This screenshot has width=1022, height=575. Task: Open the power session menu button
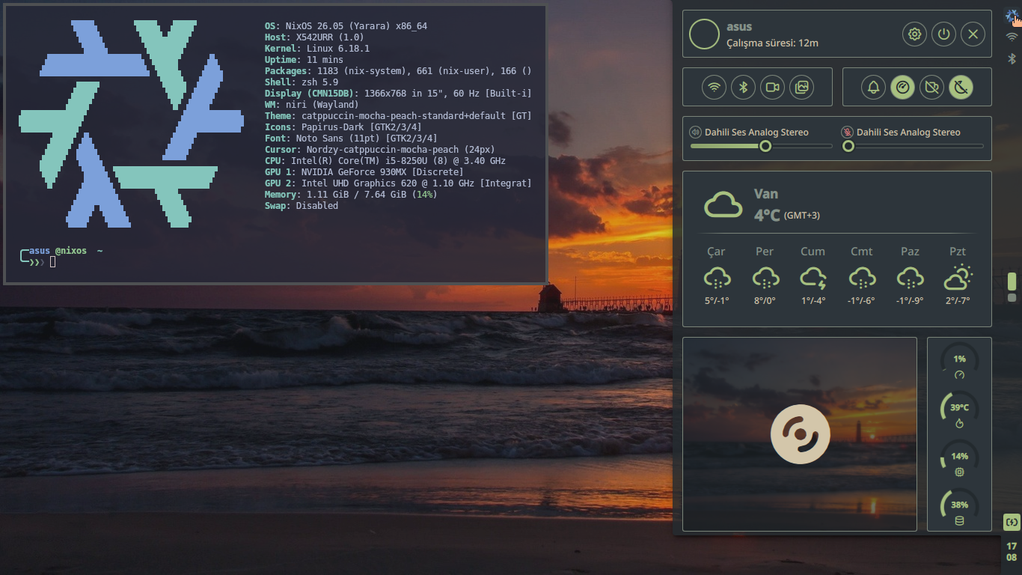tap(943, 34)
